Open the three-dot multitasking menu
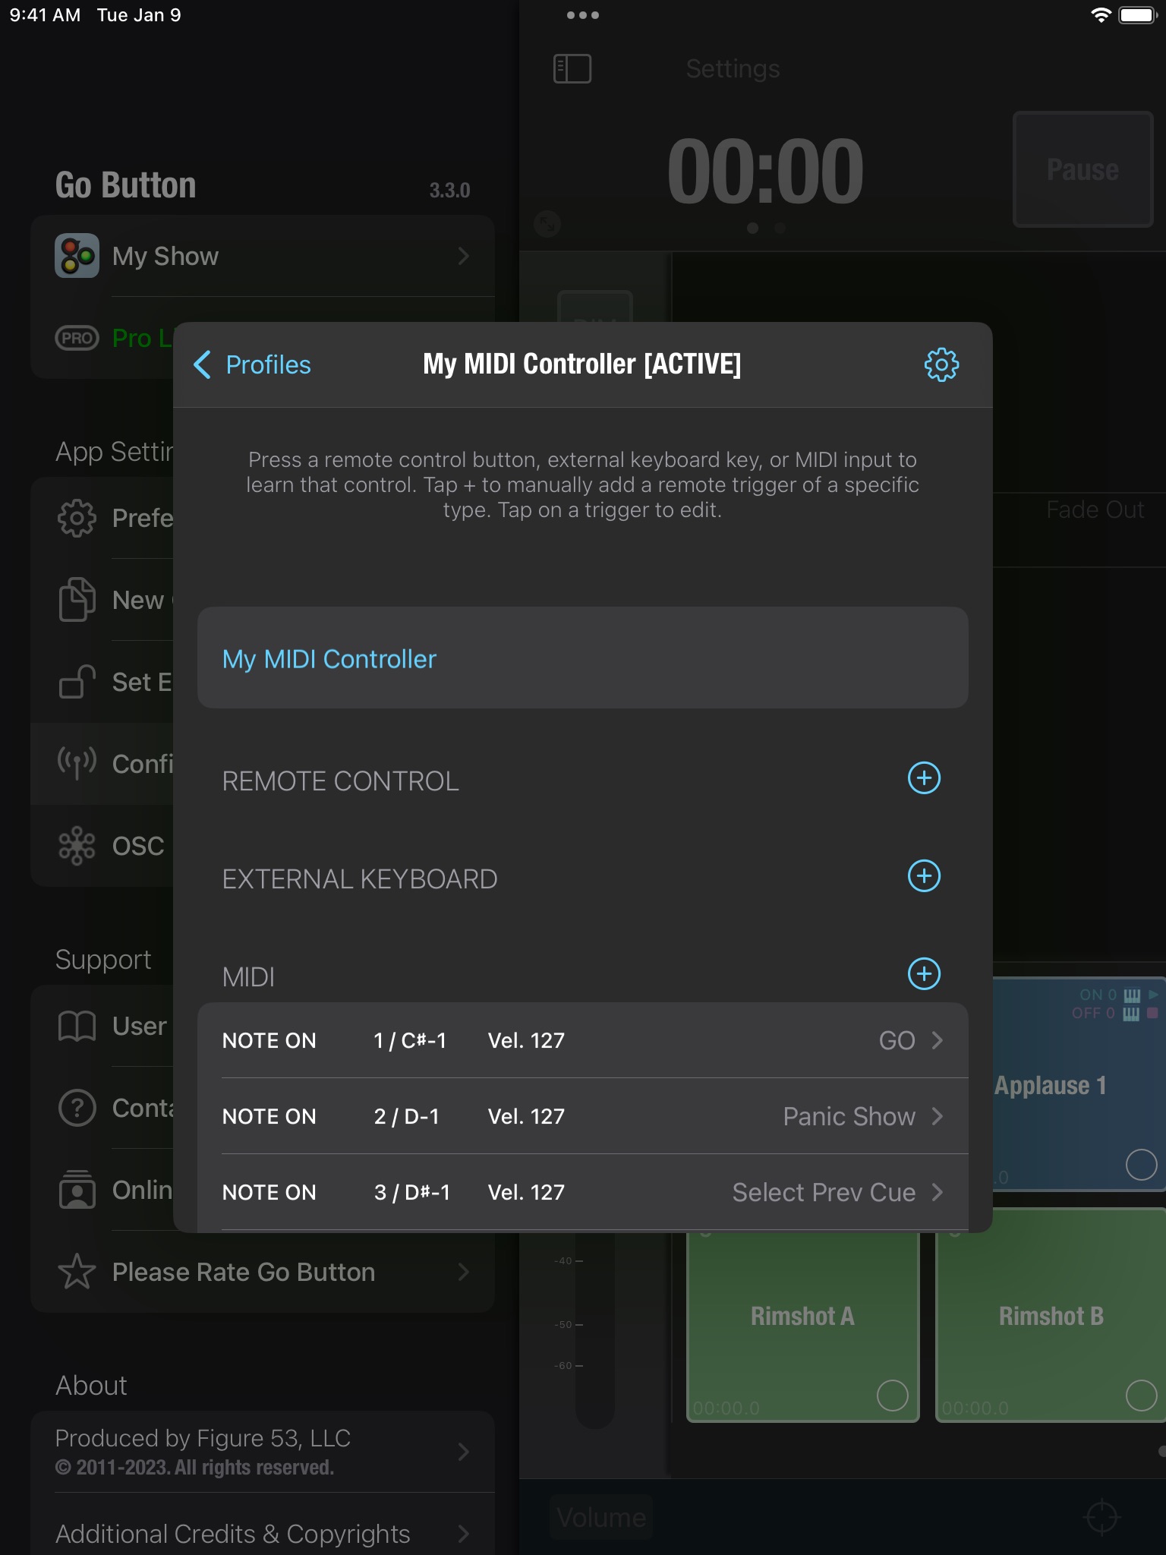This screenshot has width=1166, height=1555. click(583, 15)
